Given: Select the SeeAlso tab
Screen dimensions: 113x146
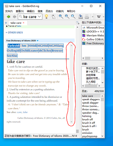Looking at the screenshot, I should pos(12,56).
